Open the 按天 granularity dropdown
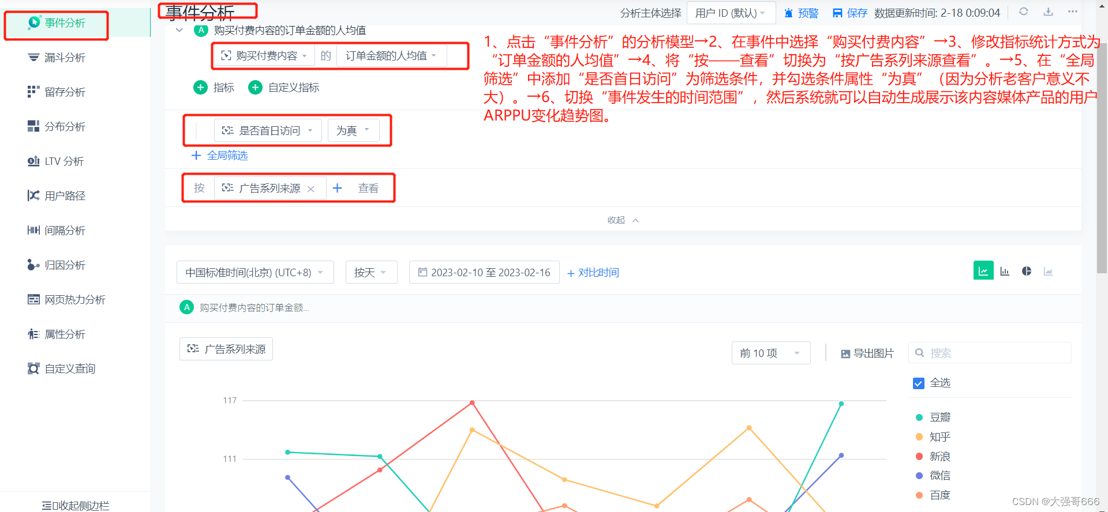1108x512 pixels. pyautogui.click(x=371, y=273)
